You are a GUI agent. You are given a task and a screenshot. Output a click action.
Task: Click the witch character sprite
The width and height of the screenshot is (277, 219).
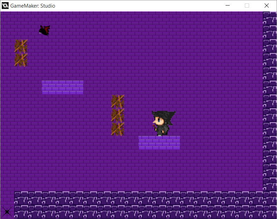tap(163, 123)
